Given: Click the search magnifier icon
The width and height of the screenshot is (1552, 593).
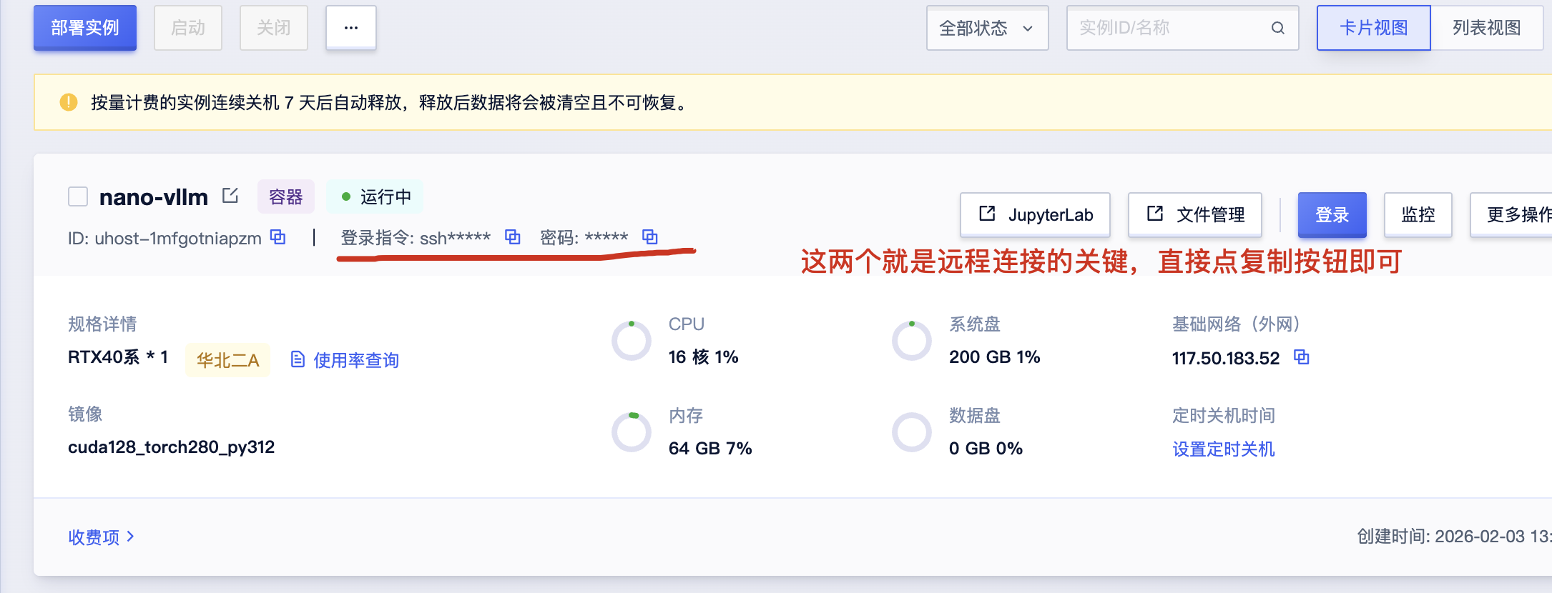Looking at the screenshot, I should tap(1277, 28).
